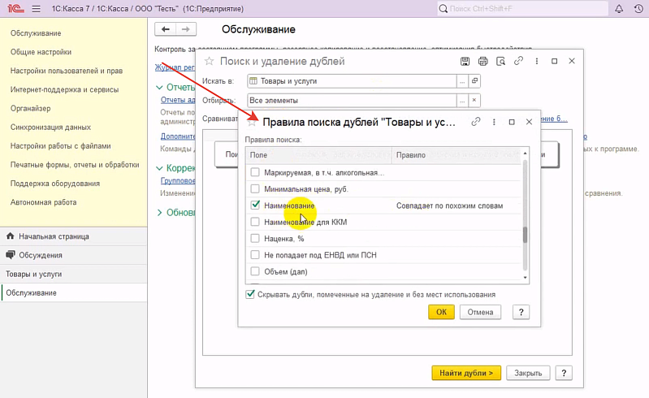649x398 pixels.
Task: Open Начальная страница home tab
Action: 74,236
